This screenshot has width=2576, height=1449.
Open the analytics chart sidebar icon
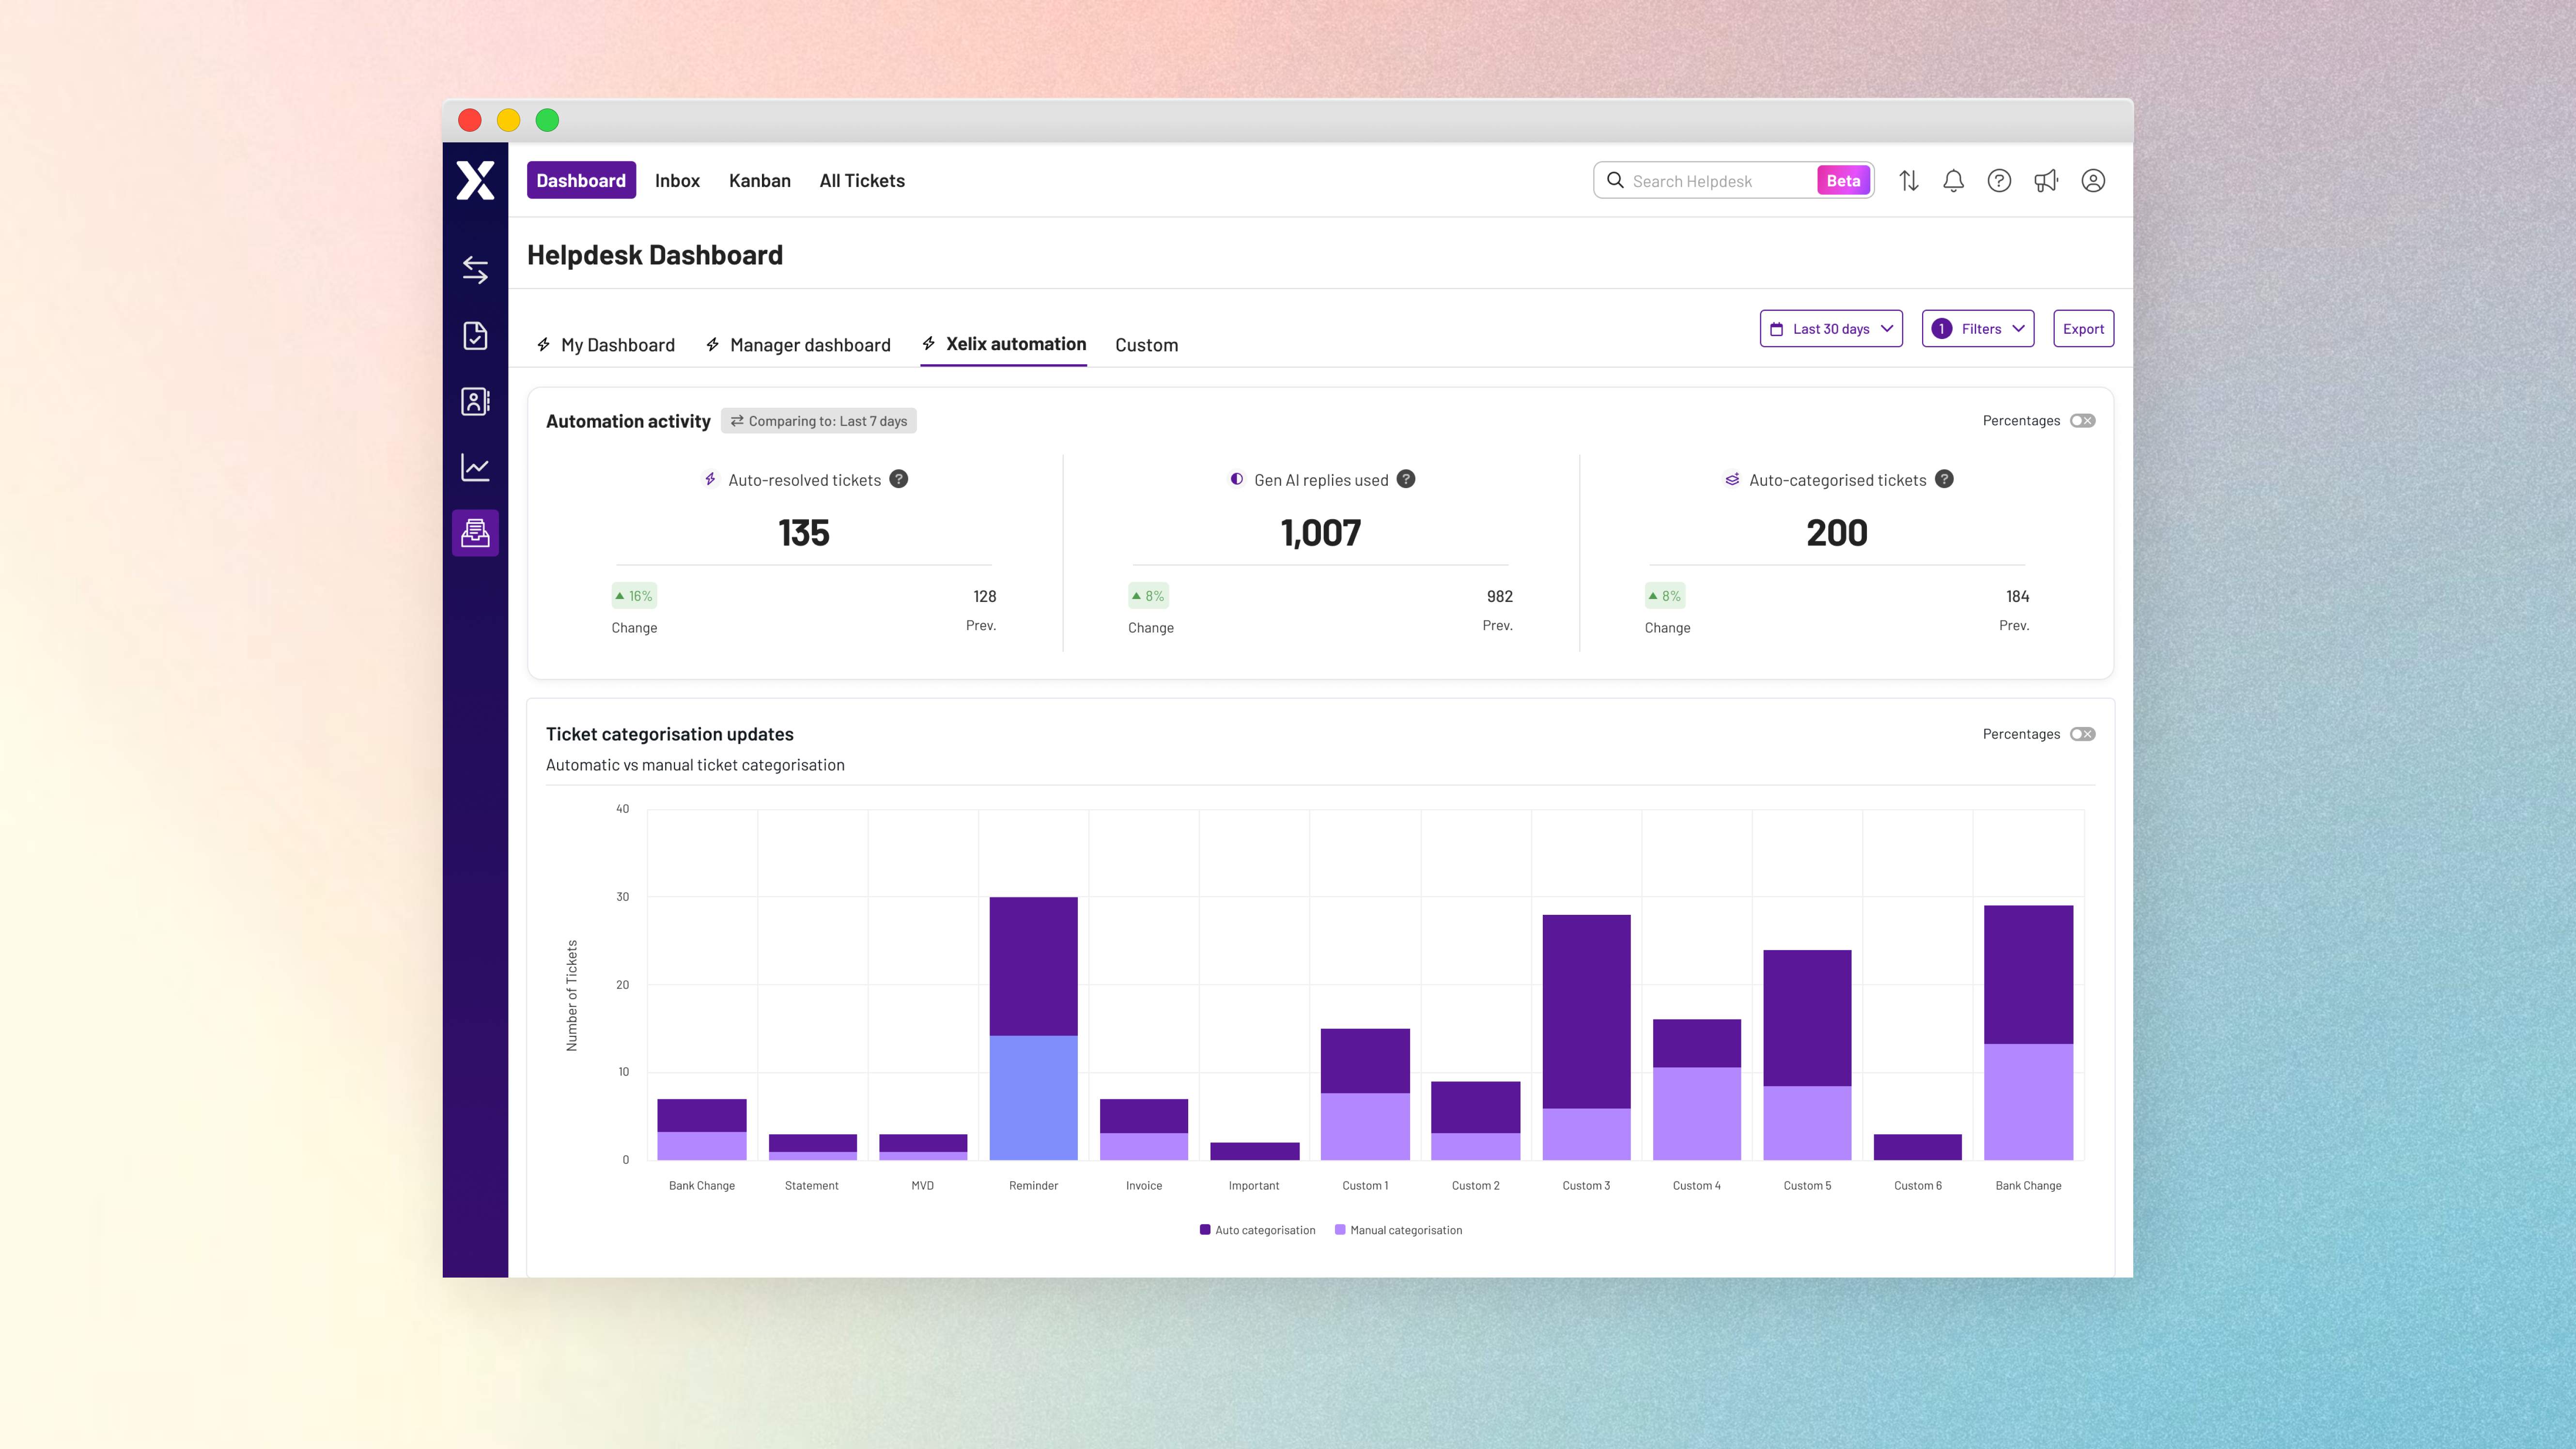[475, 467]
